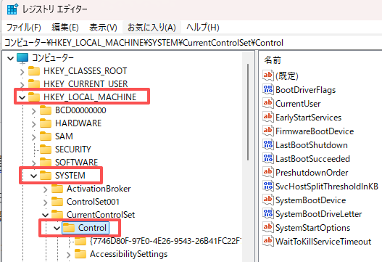Viewport: 382px width, 262px height.
Task: Collapse the HKEY_LOCAL_MACHINE chevron
Action: tap(22, 97)
